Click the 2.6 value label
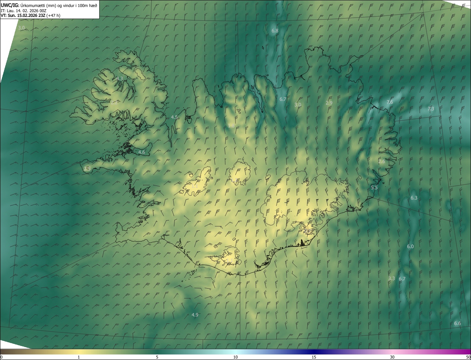 coord(382,162)
